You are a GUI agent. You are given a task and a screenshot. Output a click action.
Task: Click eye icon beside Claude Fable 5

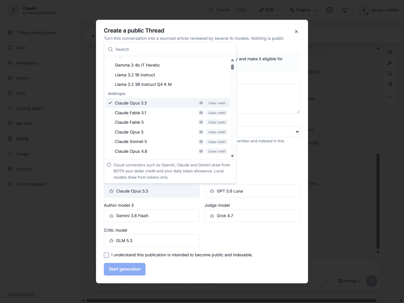(201, 122)
